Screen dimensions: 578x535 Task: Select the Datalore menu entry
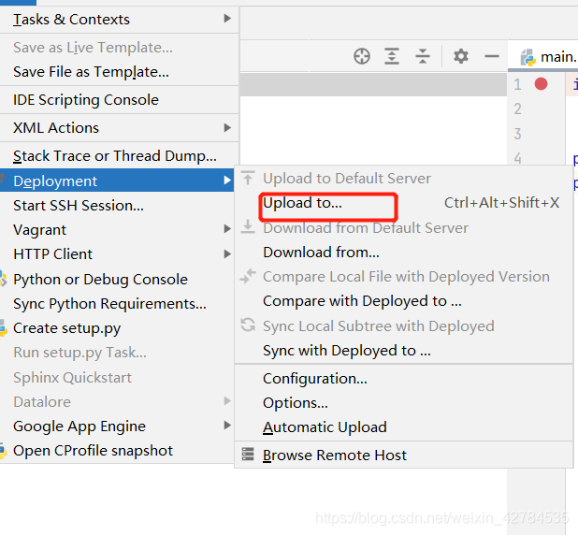pos(117,401)
